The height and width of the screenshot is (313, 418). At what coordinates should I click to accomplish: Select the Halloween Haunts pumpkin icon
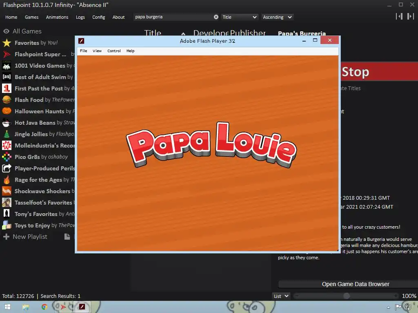[x=7, y=111]
